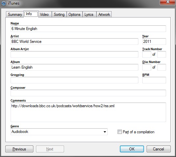Select the Info tab

(x=31, y=14)
